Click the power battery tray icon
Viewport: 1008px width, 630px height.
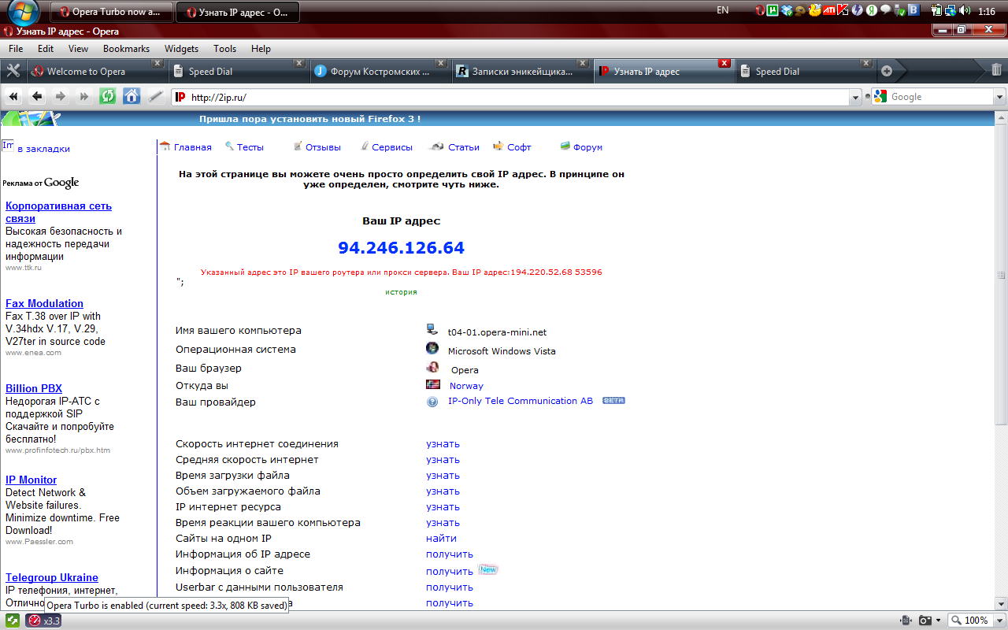pyautogui.click(x=936, y=10)
